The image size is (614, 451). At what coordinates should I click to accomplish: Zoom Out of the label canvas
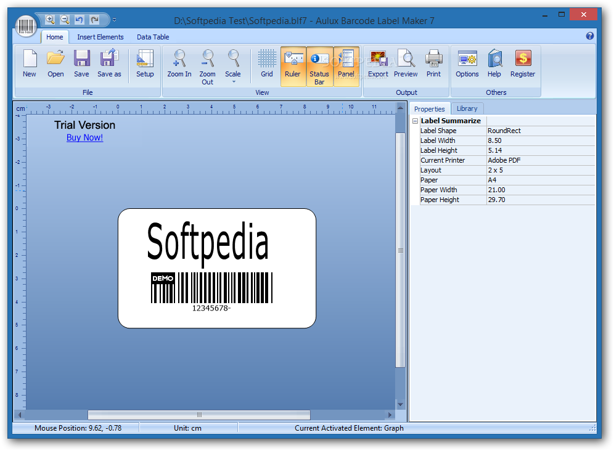[208, 67]
